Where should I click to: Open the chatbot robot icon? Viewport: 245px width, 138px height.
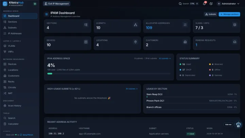pos(238,125)
